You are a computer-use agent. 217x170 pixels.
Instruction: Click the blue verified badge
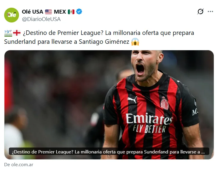tap(79, 12)
